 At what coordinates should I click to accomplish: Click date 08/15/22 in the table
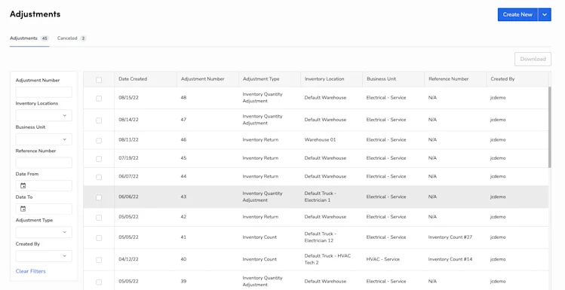coord(128,97)
